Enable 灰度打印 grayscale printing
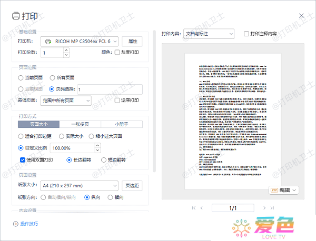The width and height of the screenshot is (316, 241). (x=117, y=52)
